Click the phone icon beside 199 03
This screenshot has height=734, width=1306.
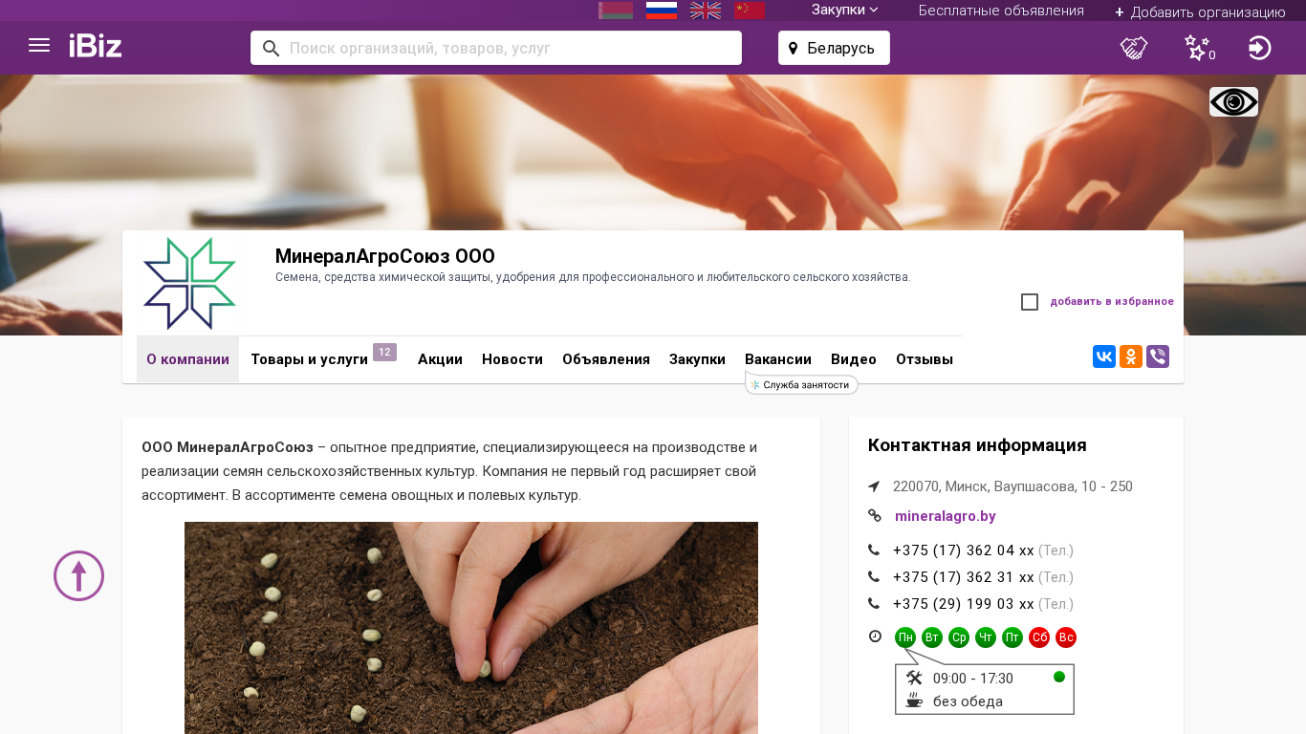pyautogui.click(x=874, y=604)
